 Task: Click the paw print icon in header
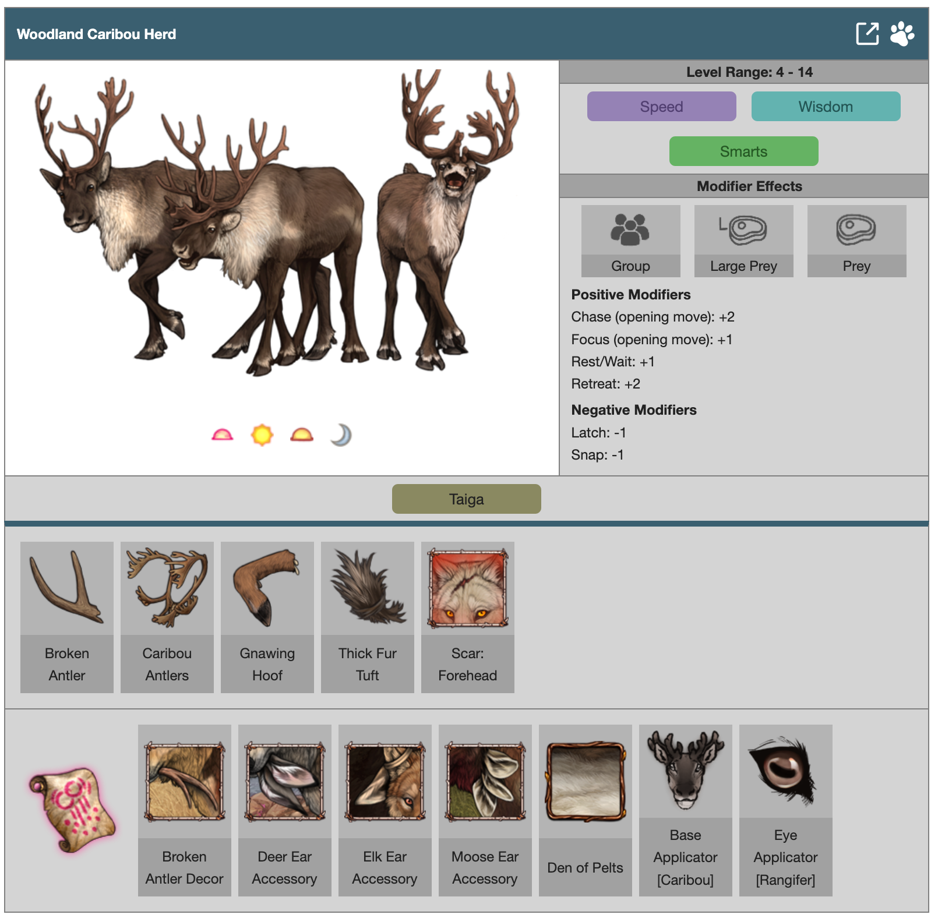(x=902, y=34)
